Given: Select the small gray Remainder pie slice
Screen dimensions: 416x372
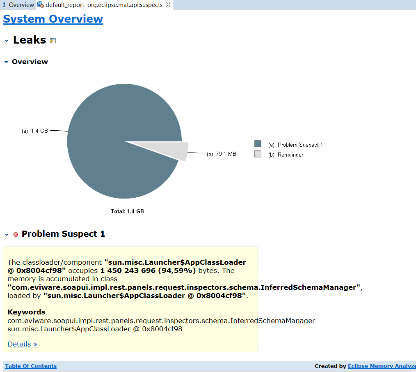Looking at the screenshot, I should [x=177, y=151].
